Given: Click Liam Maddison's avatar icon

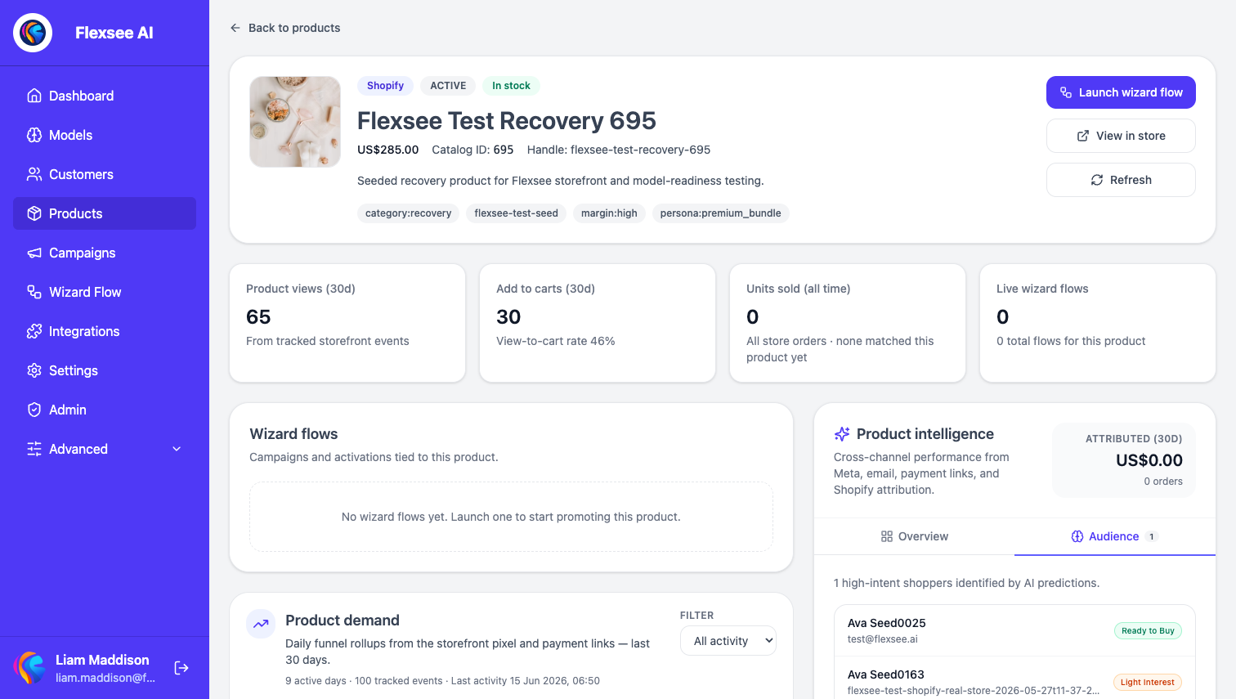Looking at the screenshot, I should [30, 668].
